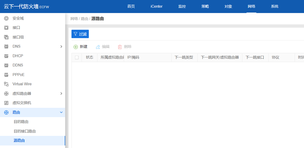Click the 安全域 sidebar icon
This screenshot has width=304, height=148.
(6, 18)
